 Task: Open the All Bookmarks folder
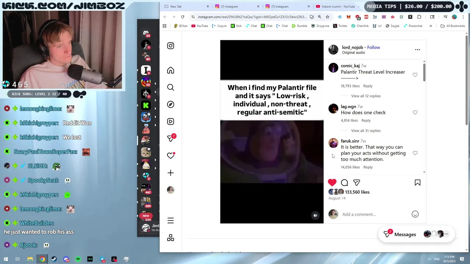pyautogui.click(x=453, y=26)
